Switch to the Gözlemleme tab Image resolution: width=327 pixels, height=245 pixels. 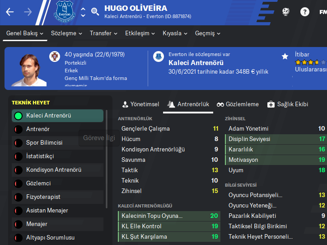tap(238, 104)
